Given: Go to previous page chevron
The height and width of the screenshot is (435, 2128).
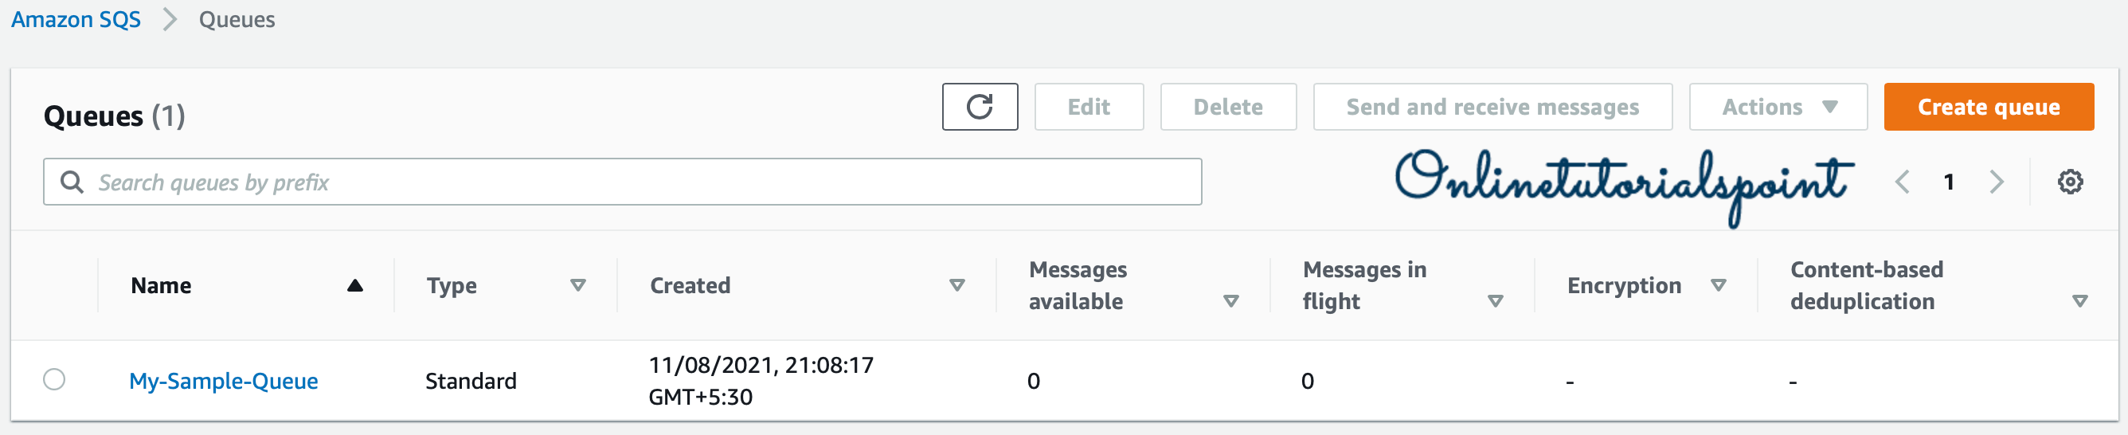Looking at the screenshot, I should (x=1902, y=182).
